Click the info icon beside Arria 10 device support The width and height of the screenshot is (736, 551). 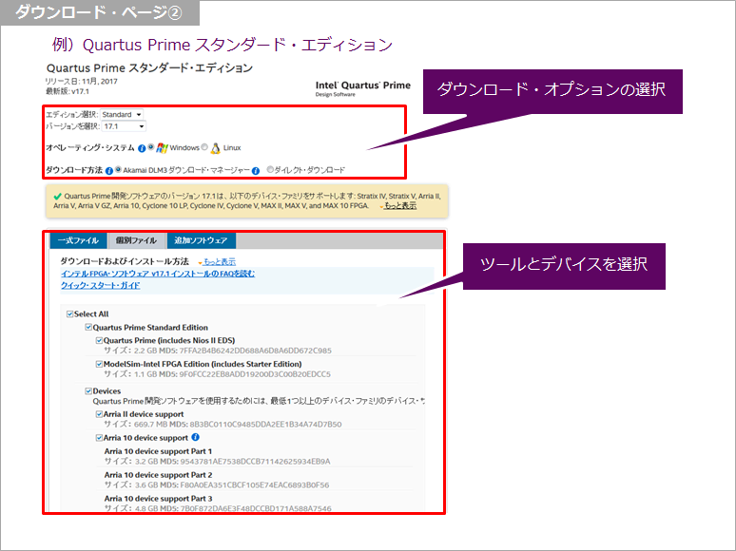point(196,437)
